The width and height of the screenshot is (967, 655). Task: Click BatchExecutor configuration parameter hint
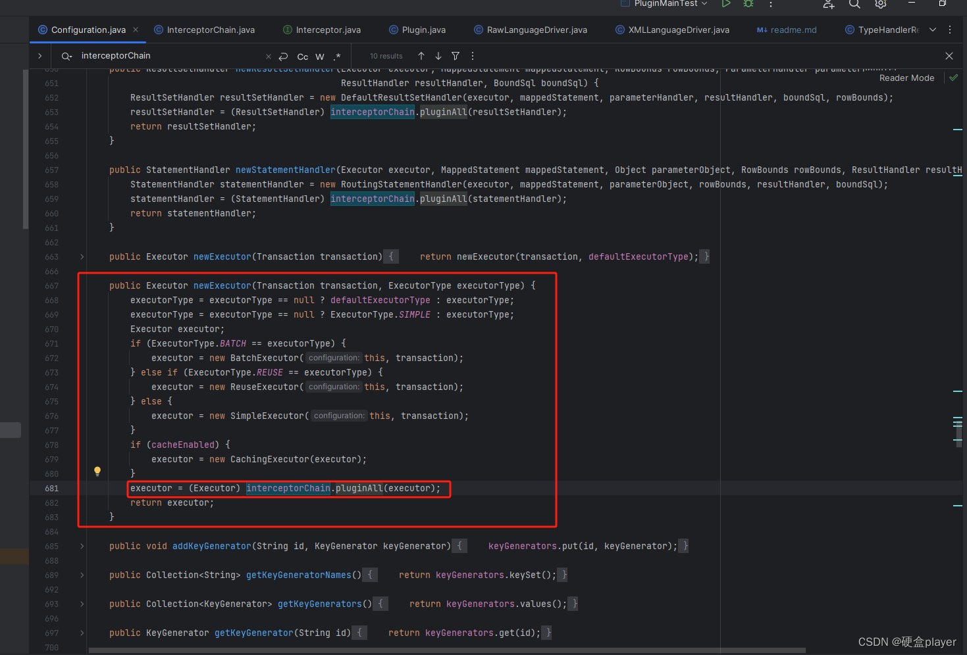pos(334,358)
